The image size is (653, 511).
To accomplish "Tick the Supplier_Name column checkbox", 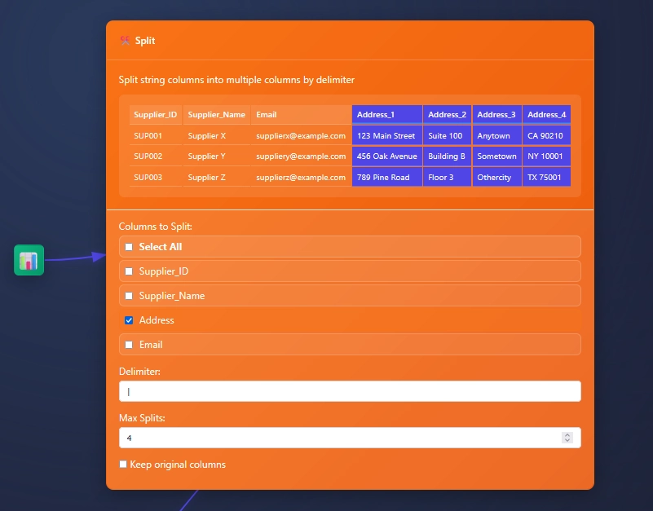I will click(129, 296).
